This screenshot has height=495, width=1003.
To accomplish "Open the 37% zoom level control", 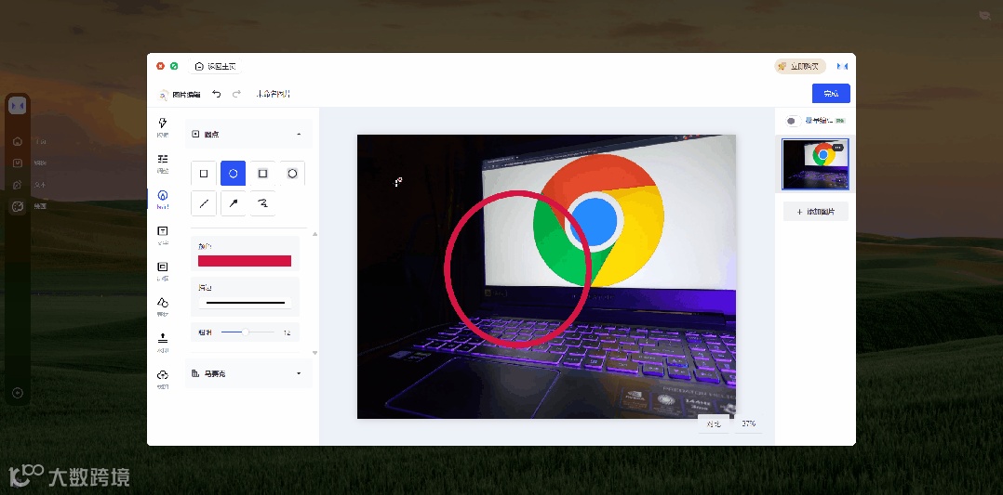I will tap(748, 423).
